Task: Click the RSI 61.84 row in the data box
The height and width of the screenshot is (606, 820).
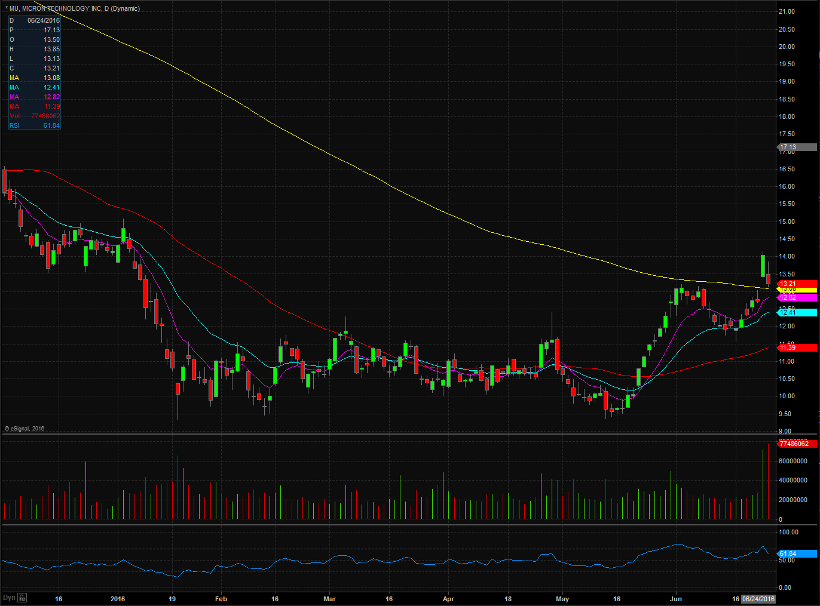Action: pos(34,125)
